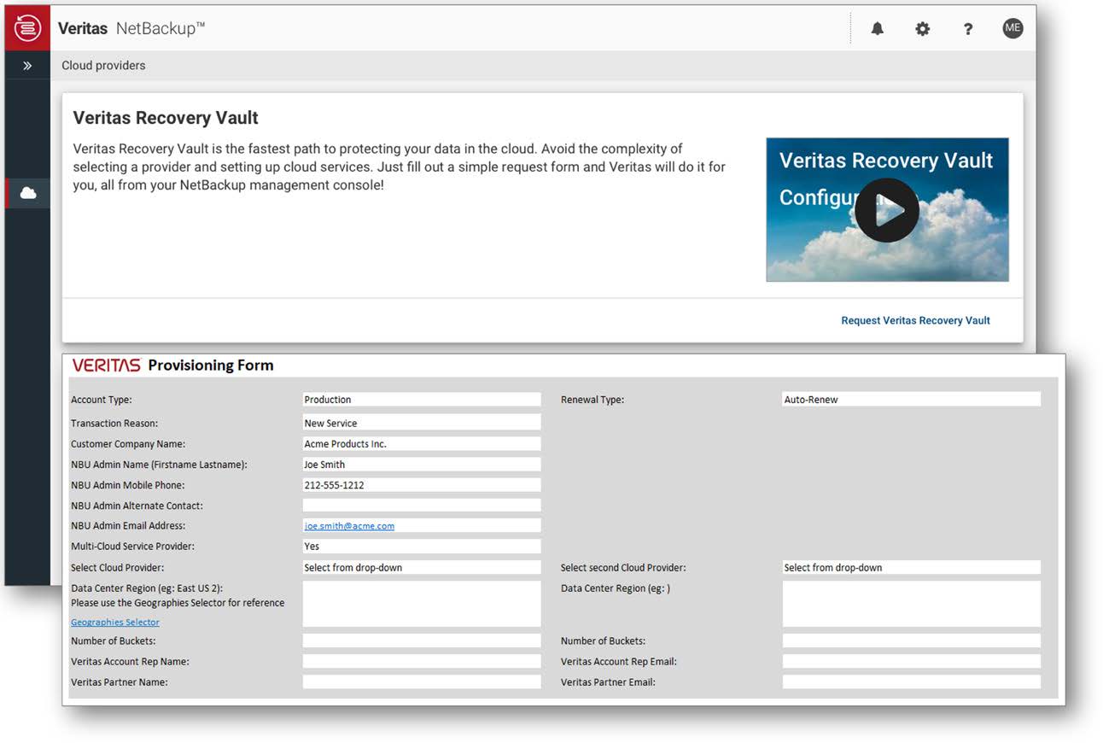
Task: Click the second Number of Buckets field
Action: tap(912, 641)
